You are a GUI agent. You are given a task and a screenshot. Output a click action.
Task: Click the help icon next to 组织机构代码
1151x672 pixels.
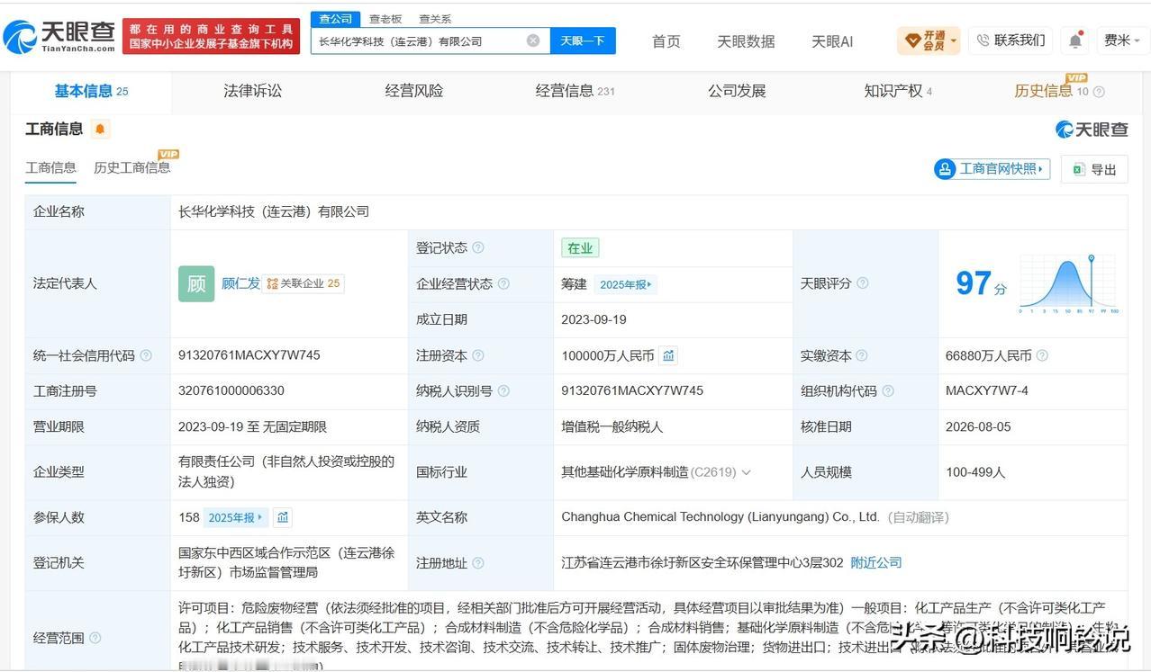point(888,390)
